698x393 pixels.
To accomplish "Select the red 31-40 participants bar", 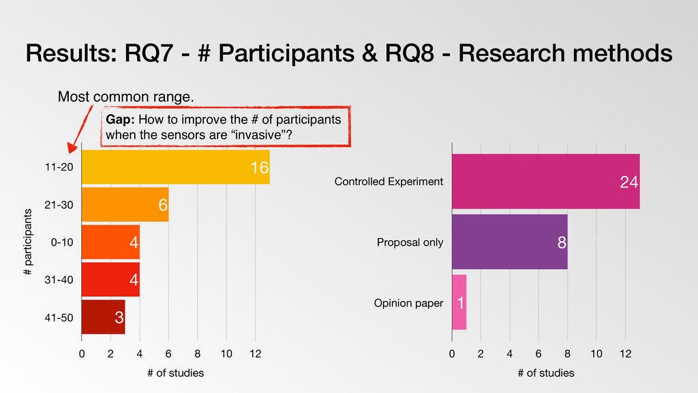I will tap(110, 279).
